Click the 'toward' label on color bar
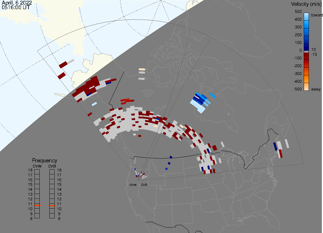Viewport: 323px width, 233px height. [x=317, y=15]
